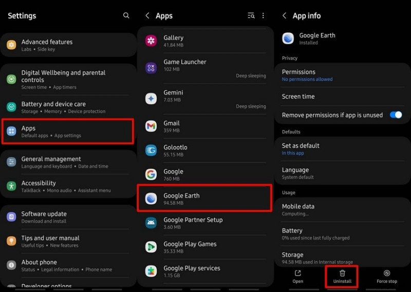This screenshot has width=411, height=292.
Task: Tap Google Partner Setup icon
Action: point(151,223)
